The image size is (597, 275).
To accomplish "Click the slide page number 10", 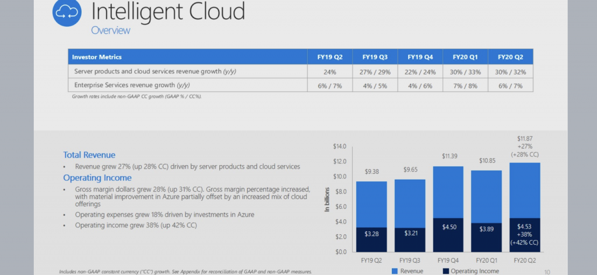I will click(547, 272).
